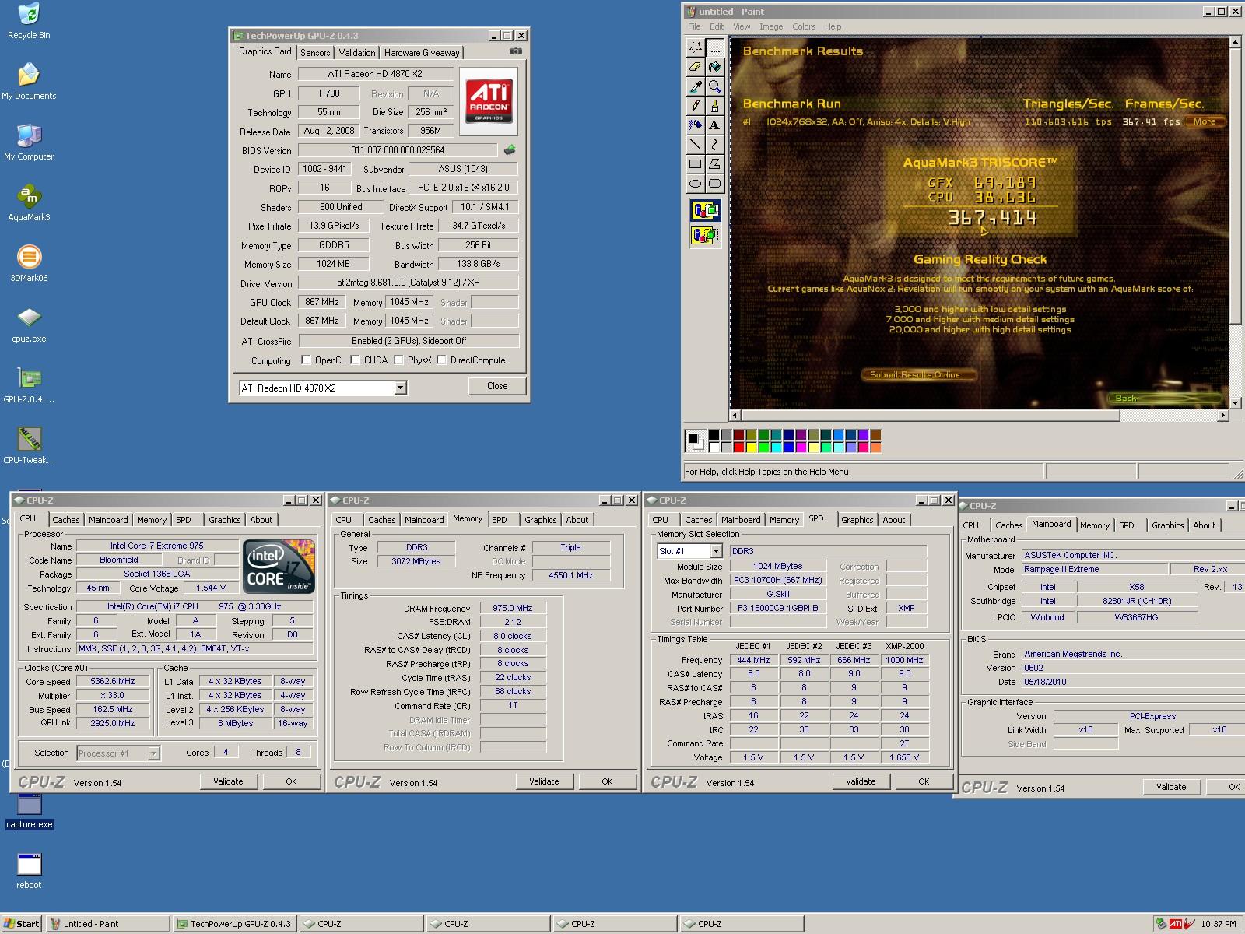
Task: Toggle the PhysX checkbox in GPU-Z
Action: [398, 360]
